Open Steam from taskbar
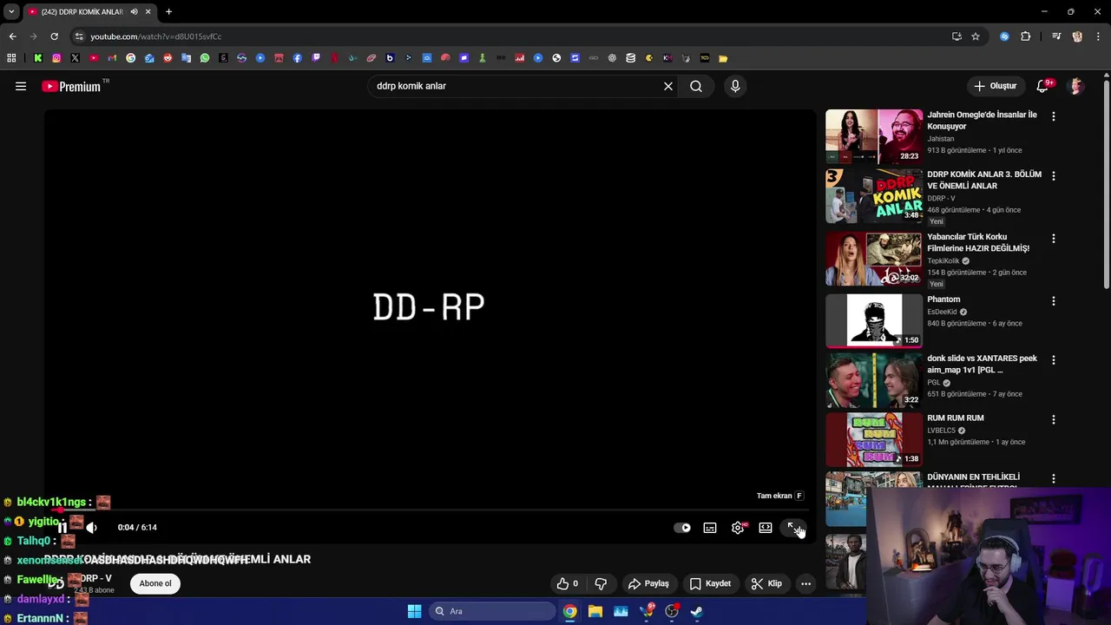Viewport: 1111px width, 625px height. pos(697,611)
